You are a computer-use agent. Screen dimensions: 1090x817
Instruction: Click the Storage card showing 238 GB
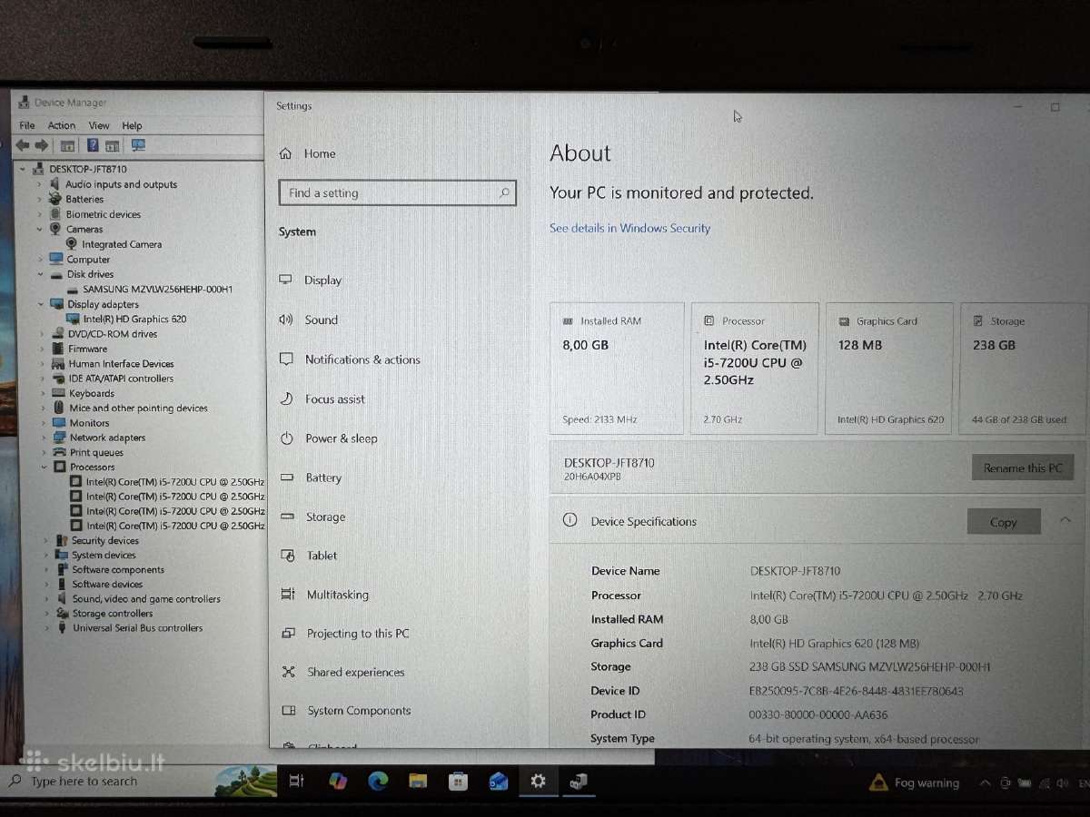click(x=1023, y=369)
